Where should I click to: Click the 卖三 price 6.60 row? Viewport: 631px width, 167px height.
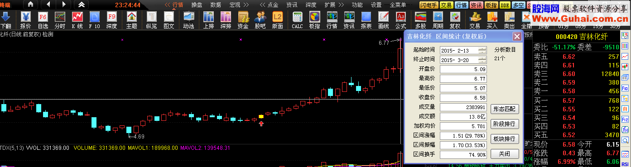point(577,74)
